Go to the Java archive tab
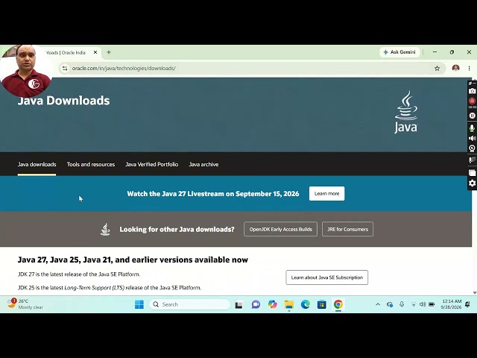The height and width of the screenshot is (358, 477). pos(203,164)
